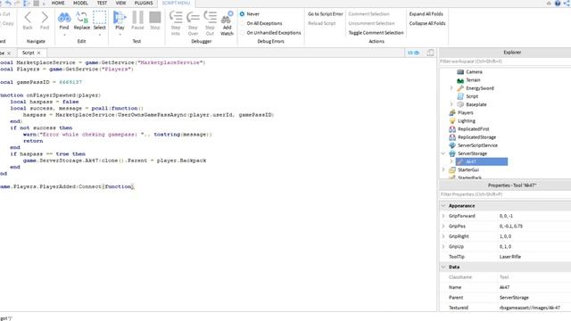
Task: Open the TEST ribbon tab
Action: pyautogui.click(x=102, y=3)
